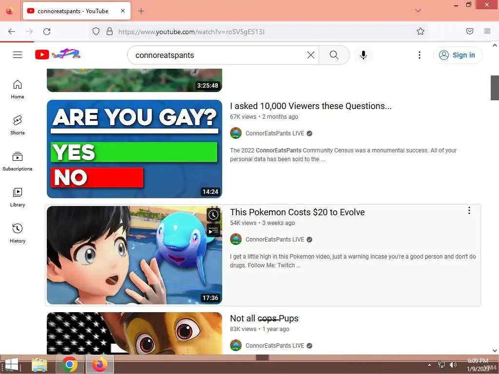Click ConnorEatsPants LIVE under Not all Pups
Image resolution: width=499 pixels, height=374 pixels.
tap(275, 346)
